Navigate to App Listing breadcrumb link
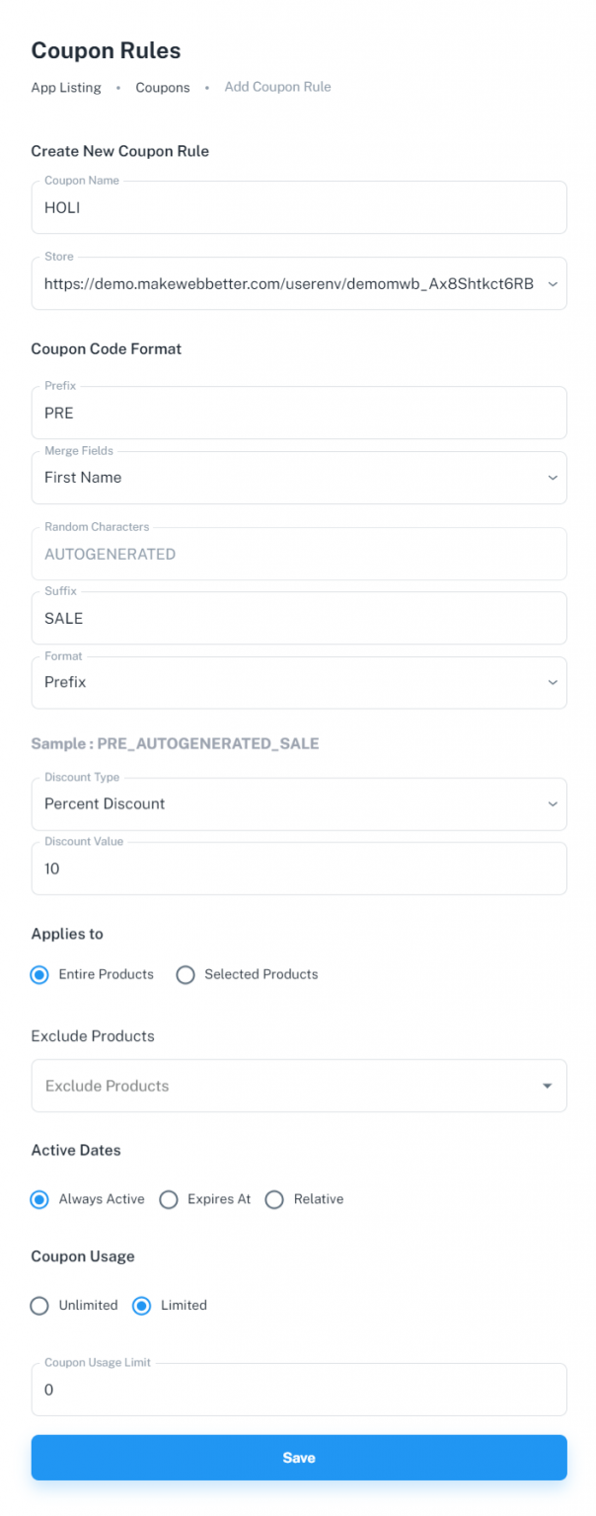 pos(65,88)
